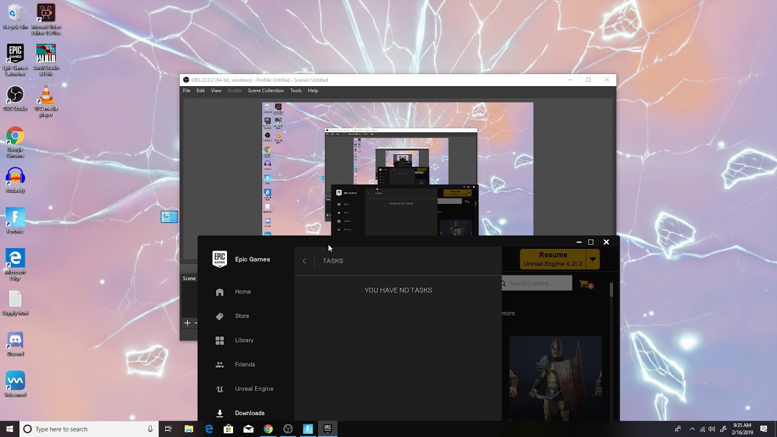Focus the Search Content field

(x=537, y=283)
